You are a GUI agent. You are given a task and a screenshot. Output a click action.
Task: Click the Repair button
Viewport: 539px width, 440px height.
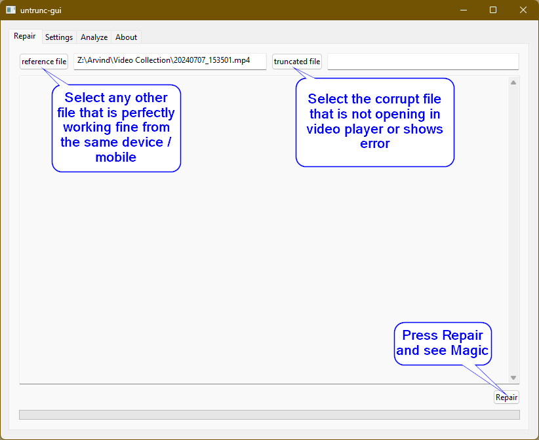506,397
